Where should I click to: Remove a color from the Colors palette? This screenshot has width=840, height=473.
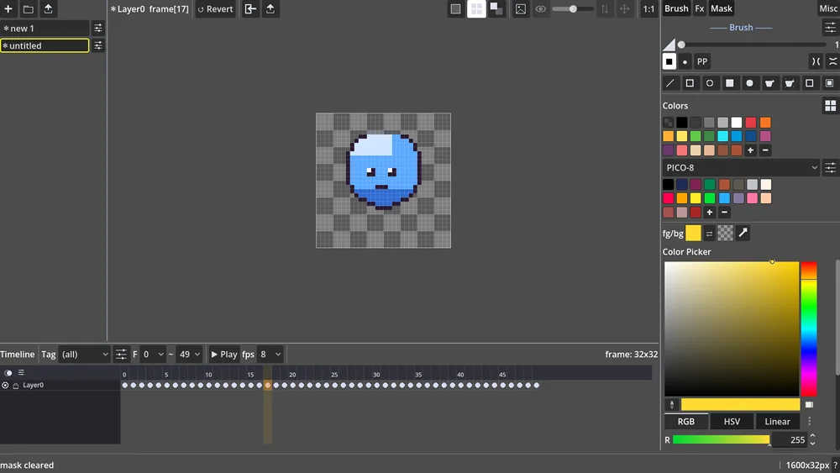[765, 150]
